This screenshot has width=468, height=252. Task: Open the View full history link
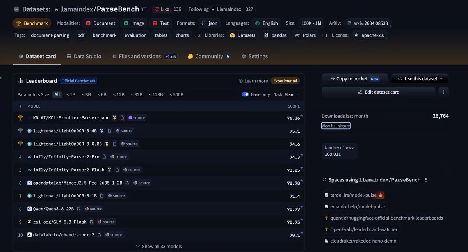336,126
